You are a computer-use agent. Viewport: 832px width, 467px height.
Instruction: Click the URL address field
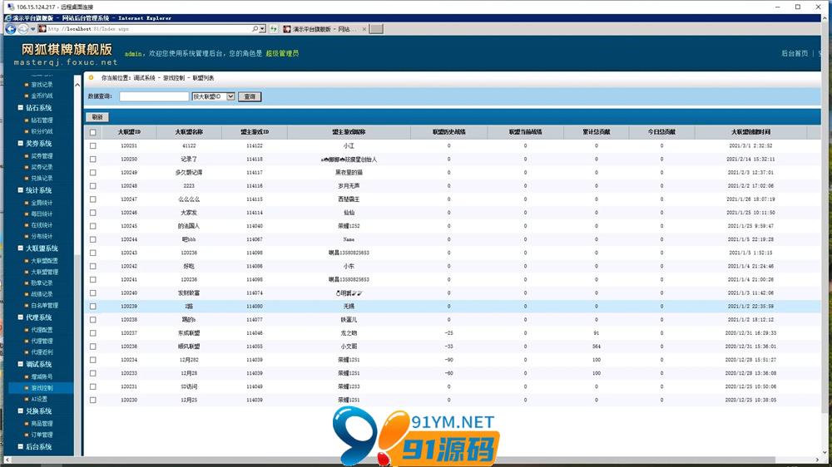click(149, 28)
